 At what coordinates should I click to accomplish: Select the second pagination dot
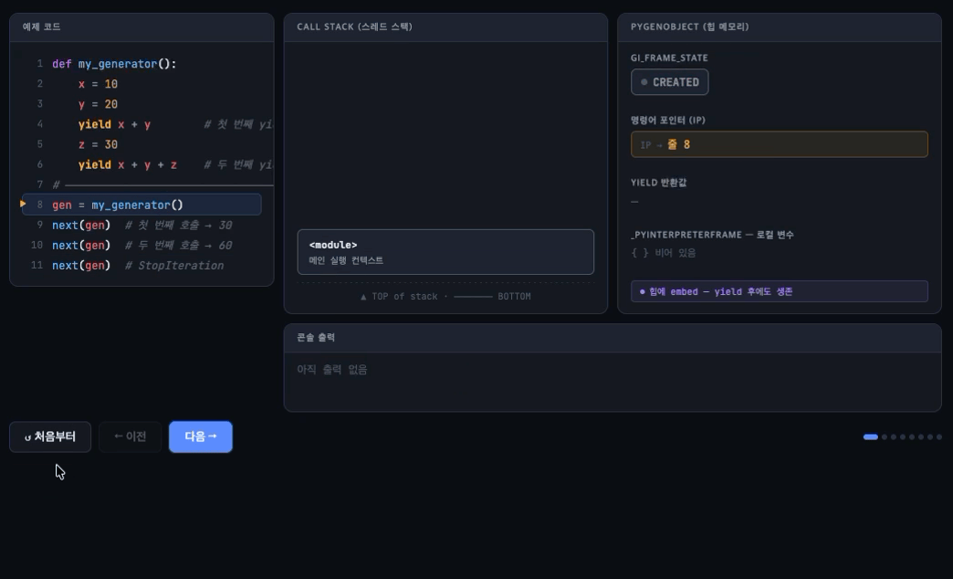(885, 437)
